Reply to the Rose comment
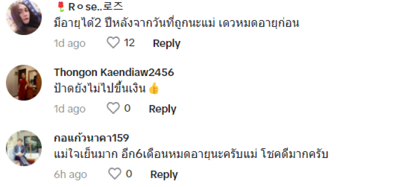Viewport: 401px width, 187px height. [166, 43]
